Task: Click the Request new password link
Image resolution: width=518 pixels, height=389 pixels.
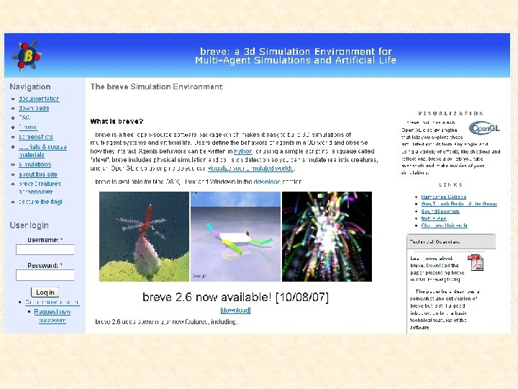Action: click(x=53, y=316)
